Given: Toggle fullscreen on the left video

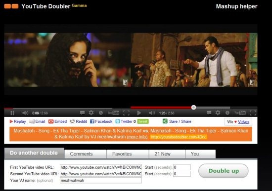Looking at the screenshot, I should coord(126,113).
